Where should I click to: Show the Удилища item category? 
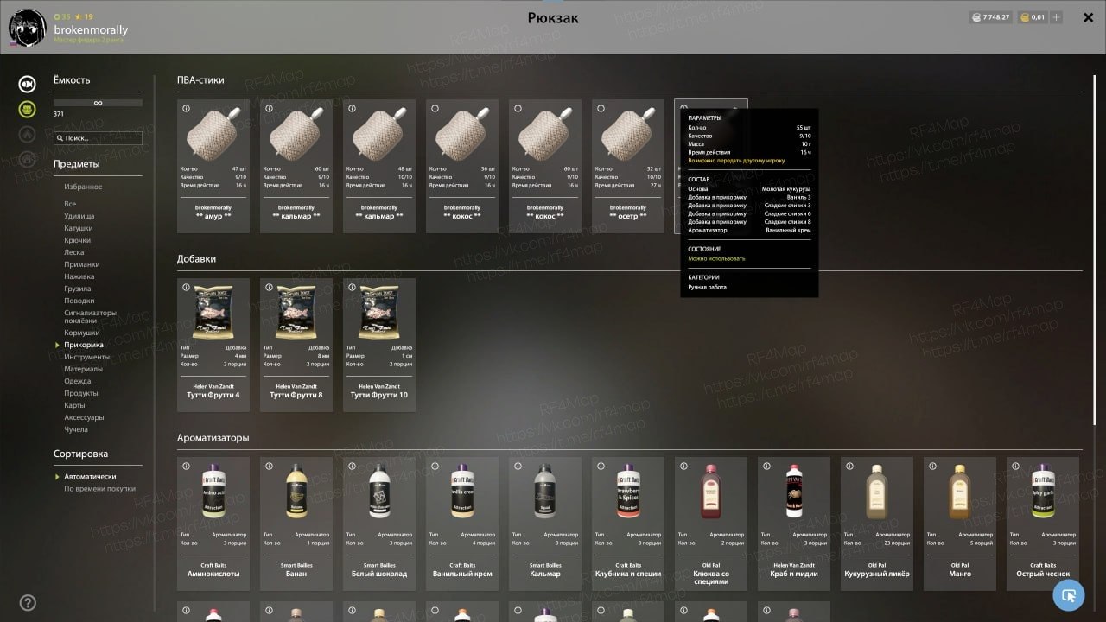(x=79, y=216)
